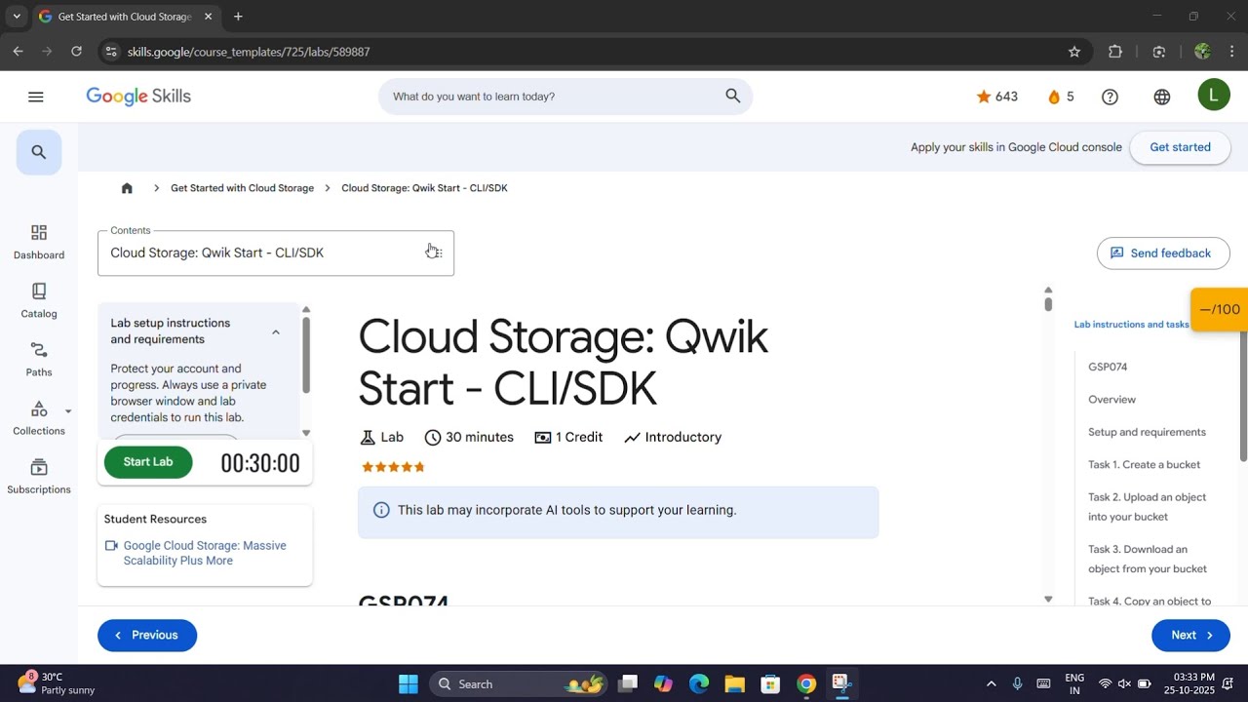Open the sidebar search icon button
Screen dimensions: 1248x702
coord(39,152)
